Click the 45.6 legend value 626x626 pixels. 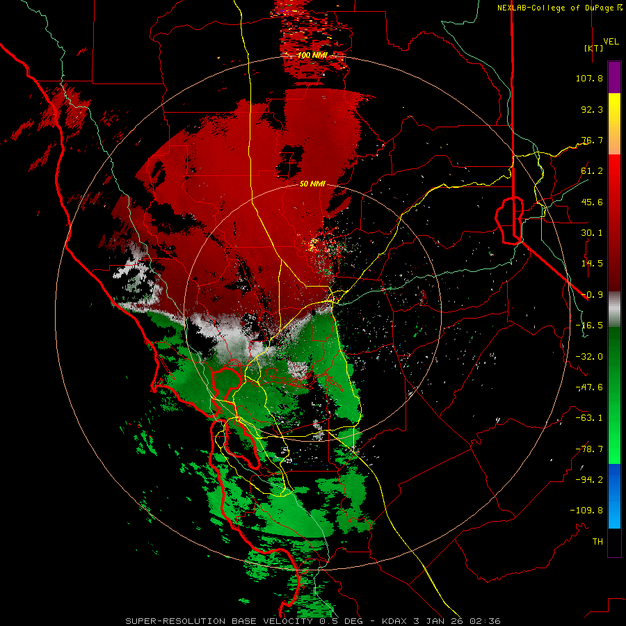click(x=592, y=202)
